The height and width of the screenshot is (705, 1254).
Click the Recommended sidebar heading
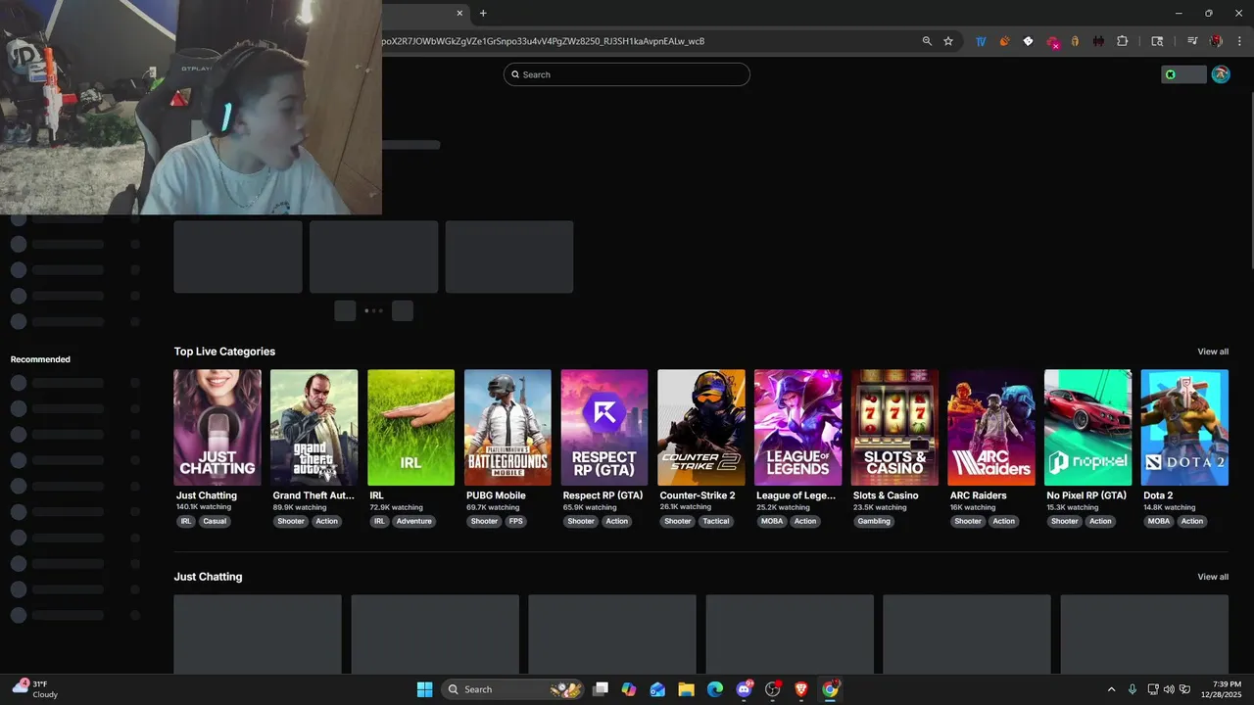click(40, 359)
